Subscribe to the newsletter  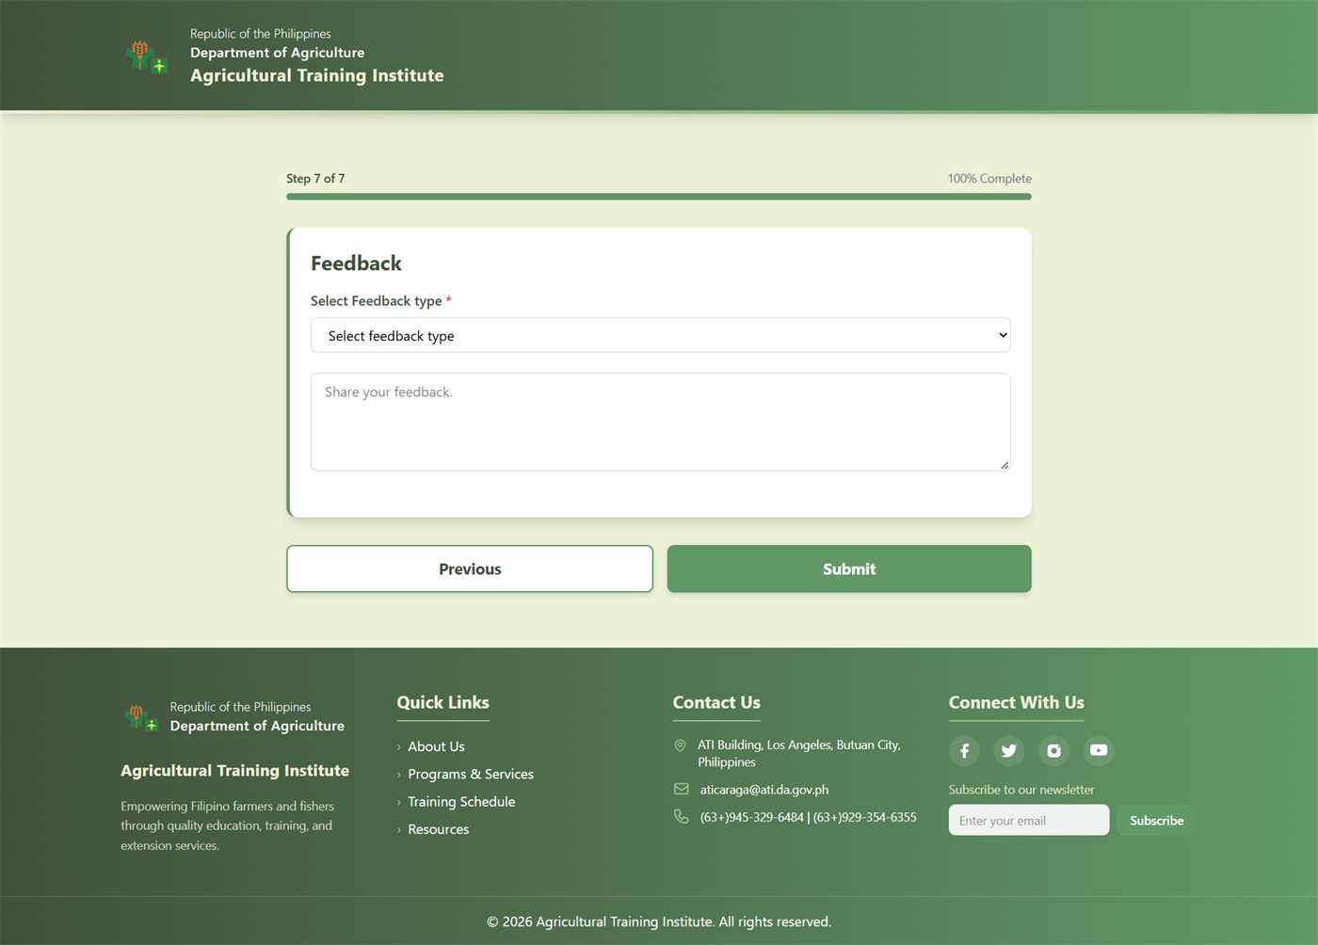(x=1156, y=820)
